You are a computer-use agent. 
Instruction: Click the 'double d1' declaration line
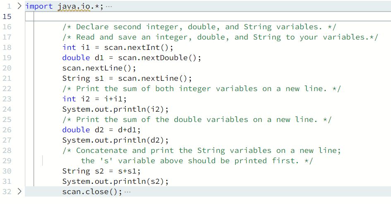pos(132,58)
